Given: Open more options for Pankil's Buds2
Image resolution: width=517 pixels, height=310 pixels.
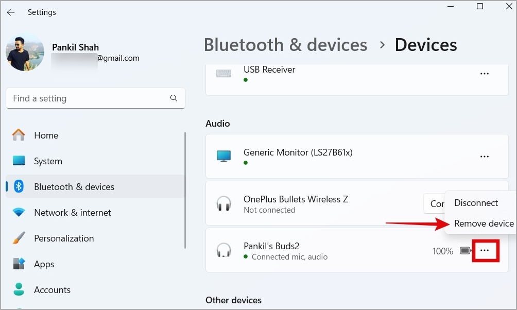Looking at the screenshot, I should click(485, 251).
